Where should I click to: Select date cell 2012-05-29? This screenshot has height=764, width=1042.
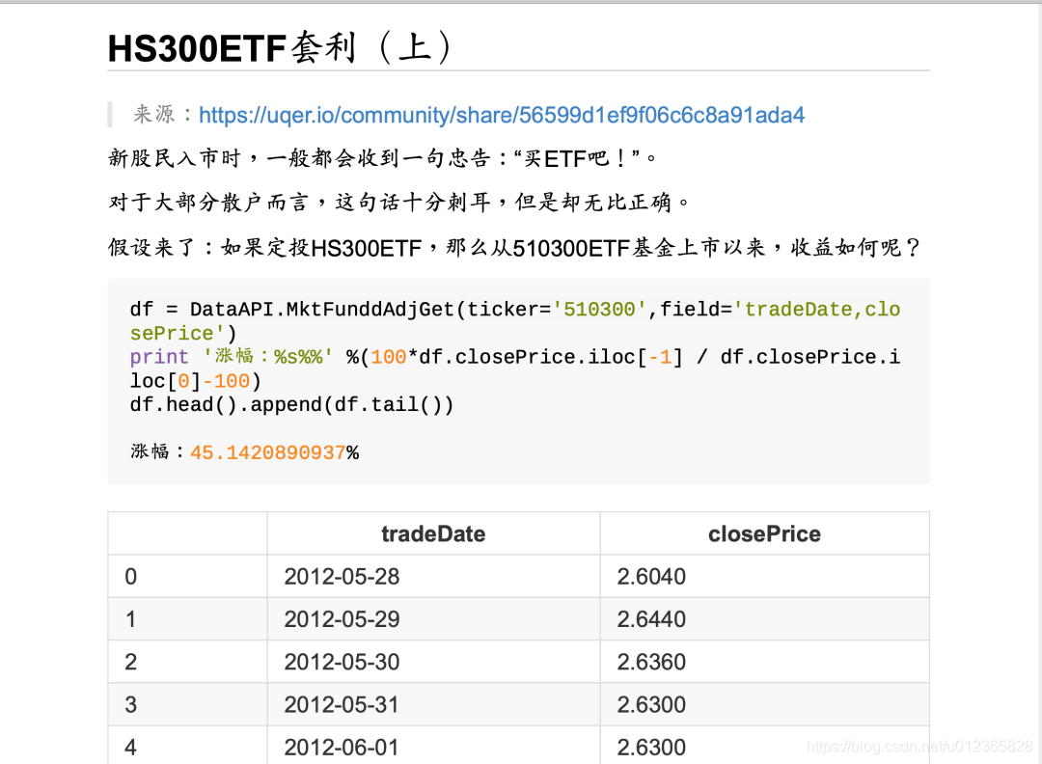[342, 618]
